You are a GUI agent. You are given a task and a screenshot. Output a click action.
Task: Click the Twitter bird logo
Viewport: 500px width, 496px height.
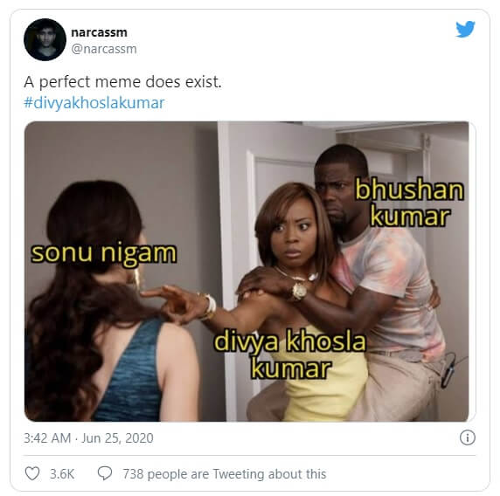point(465,30)
